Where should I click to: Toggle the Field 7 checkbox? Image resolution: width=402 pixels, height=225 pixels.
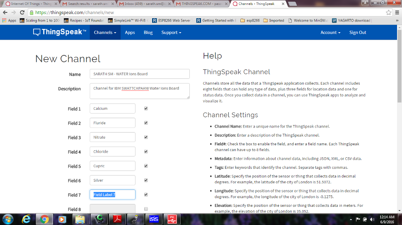coord(146,194)
